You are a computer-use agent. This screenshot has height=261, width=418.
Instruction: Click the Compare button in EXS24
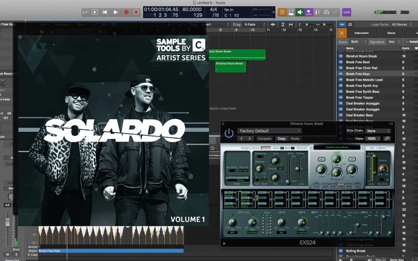coord(264,139)
